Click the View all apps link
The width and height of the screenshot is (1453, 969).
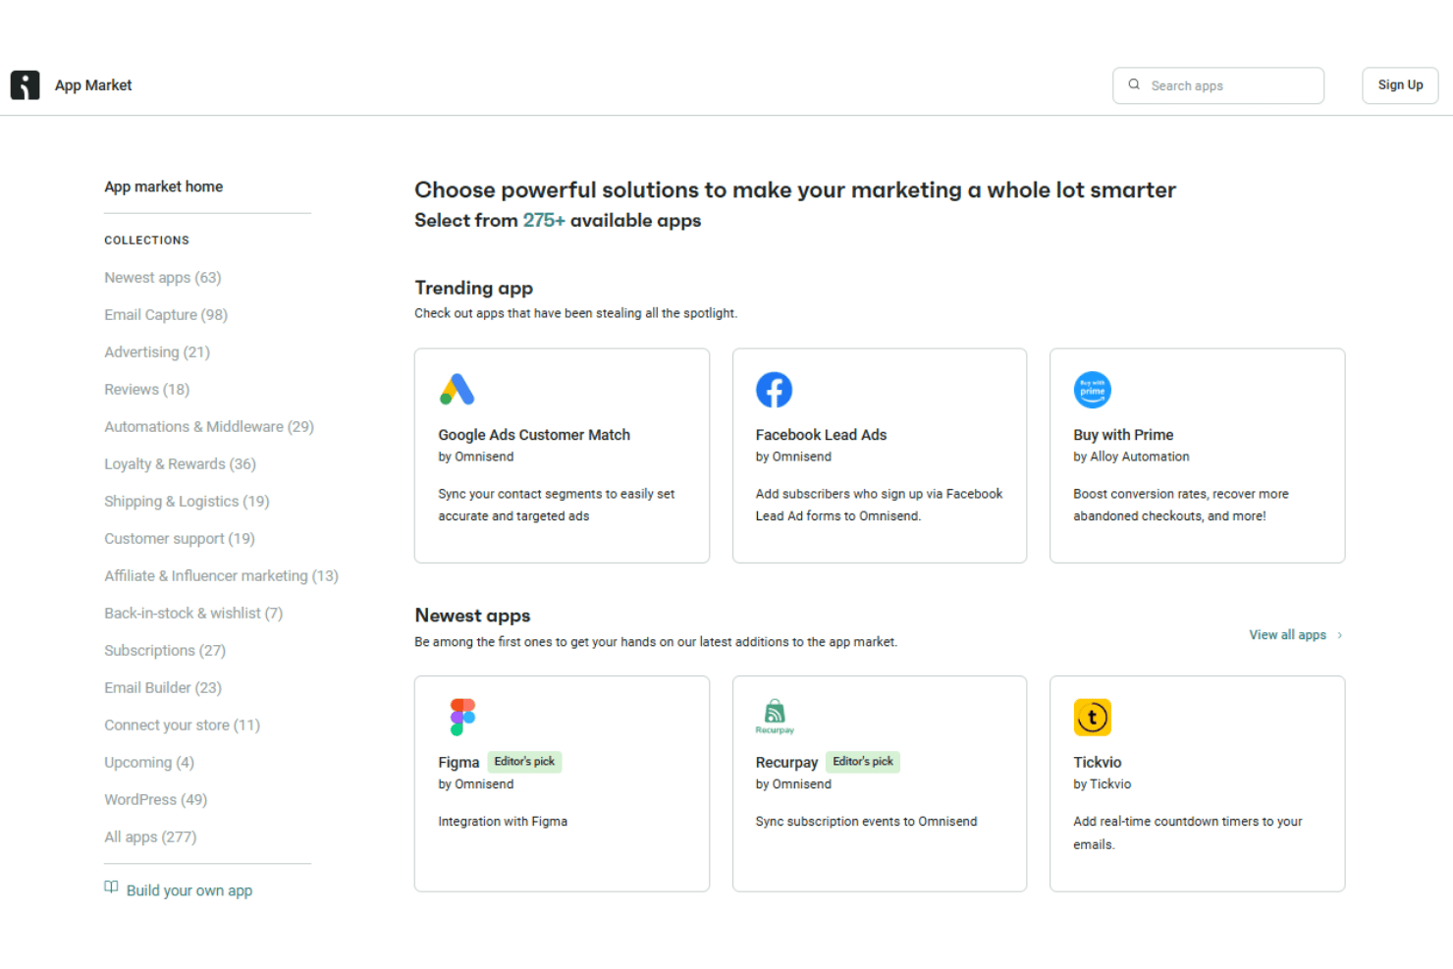(1287, 635)
